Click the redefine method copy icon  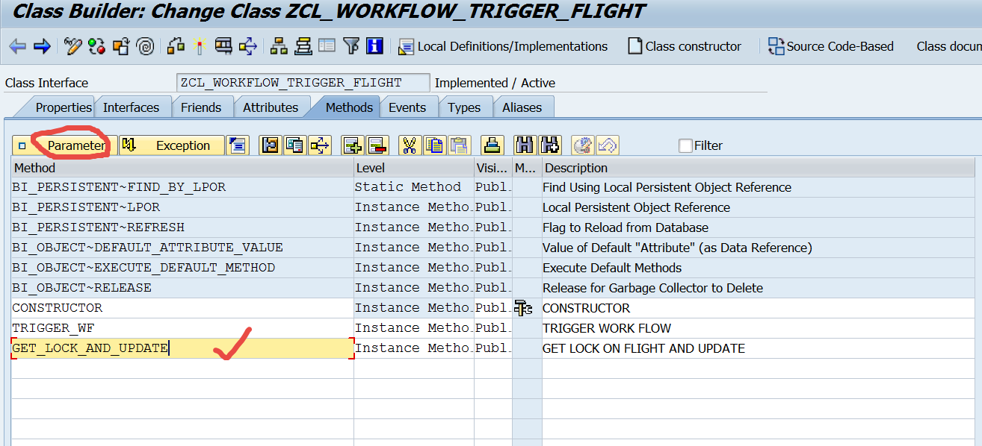tap(295, 145)
